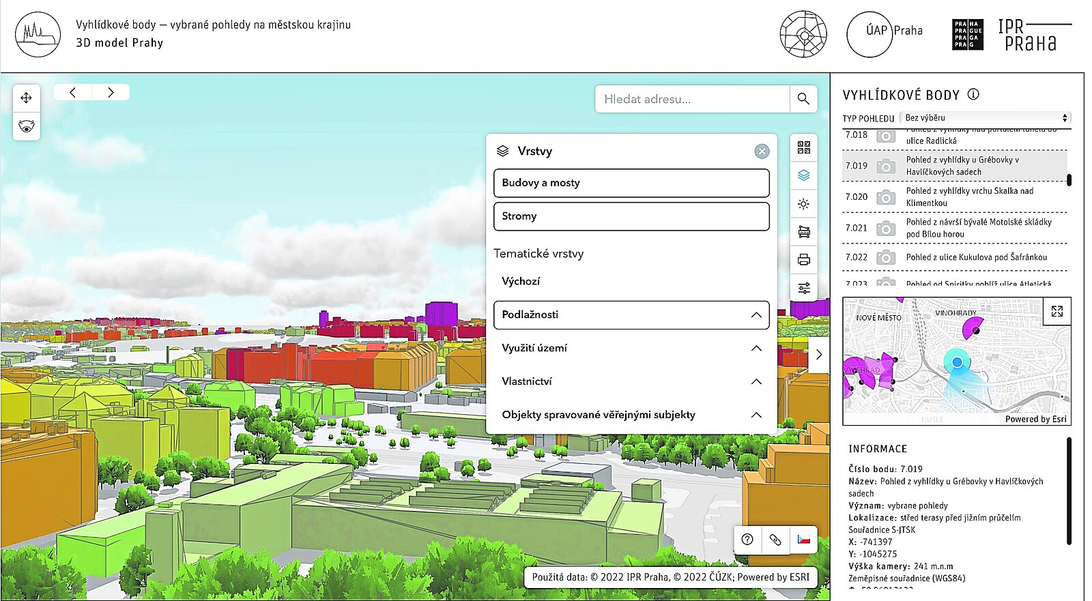Switch language with the Czech flag
Screen dimensions: 1092x601
803,540
